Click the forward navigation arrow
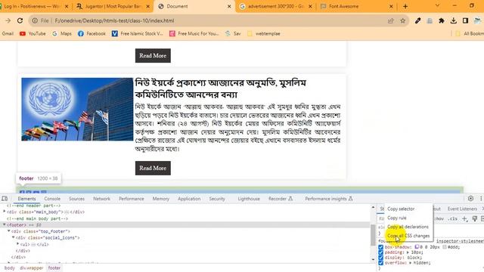 8,20
